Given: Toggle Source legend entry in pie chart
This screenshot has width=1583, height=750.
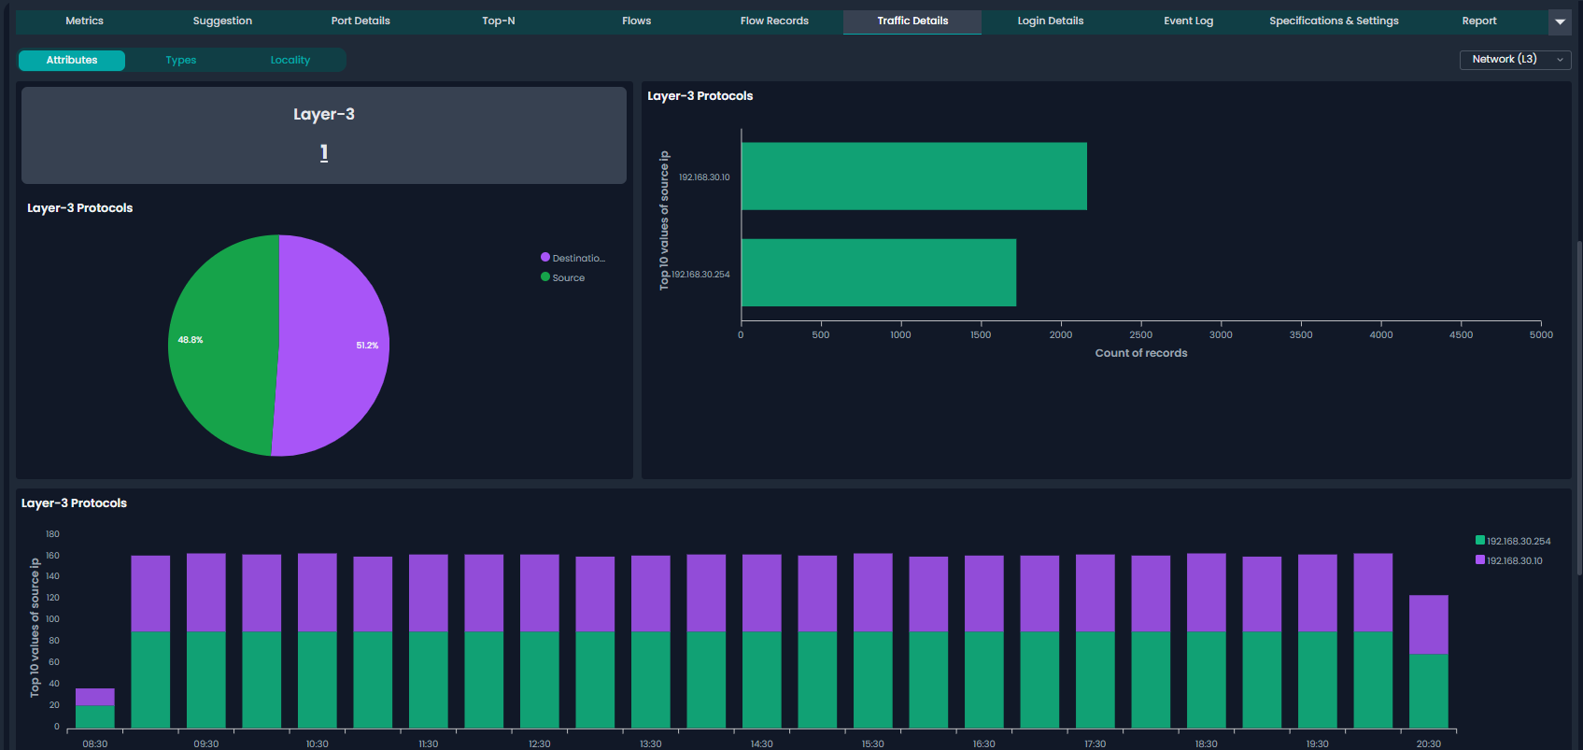Looking at the screenshot, I should pos(563,277).
